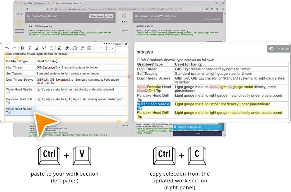Select the eraser tool in the editor toolbar

point(67,48)
